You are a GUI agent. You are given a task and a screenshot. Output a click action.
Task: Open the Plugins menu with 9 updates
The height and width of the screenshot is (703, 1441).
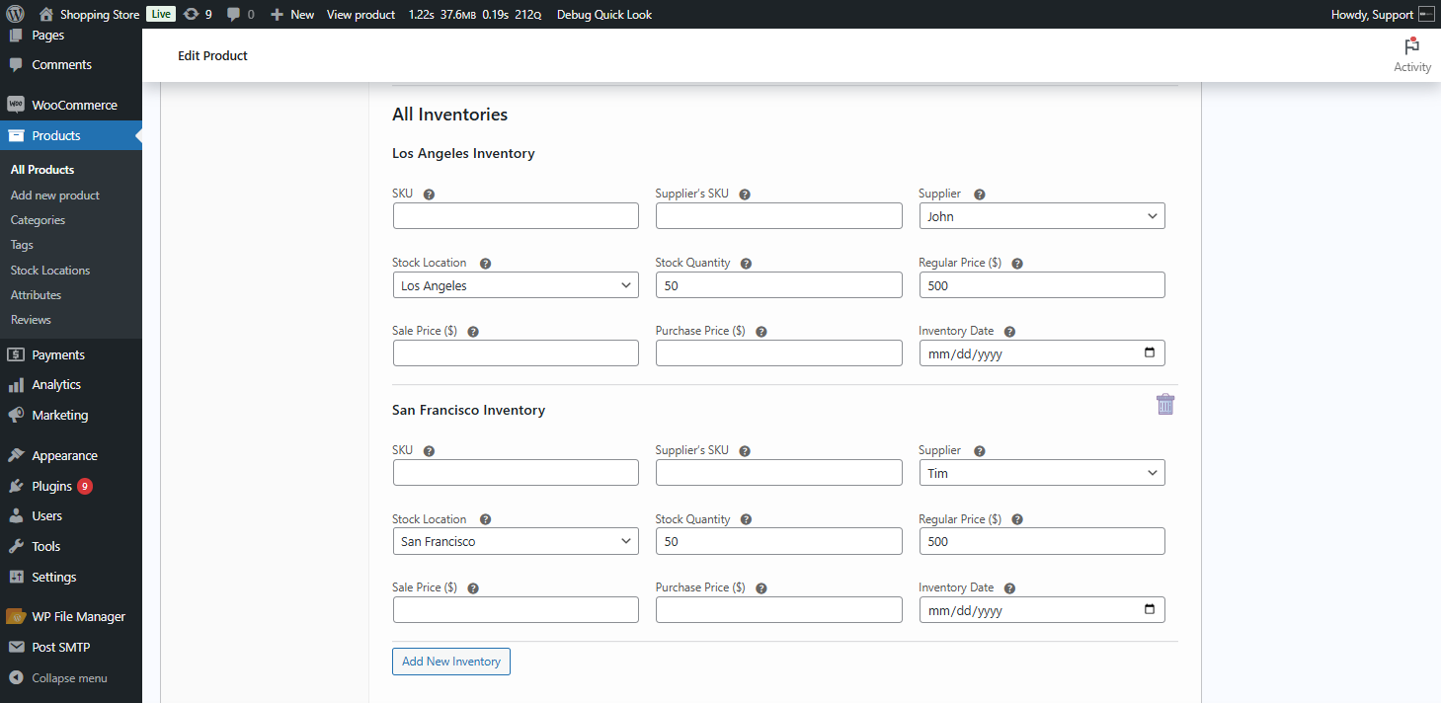(71, 487)
